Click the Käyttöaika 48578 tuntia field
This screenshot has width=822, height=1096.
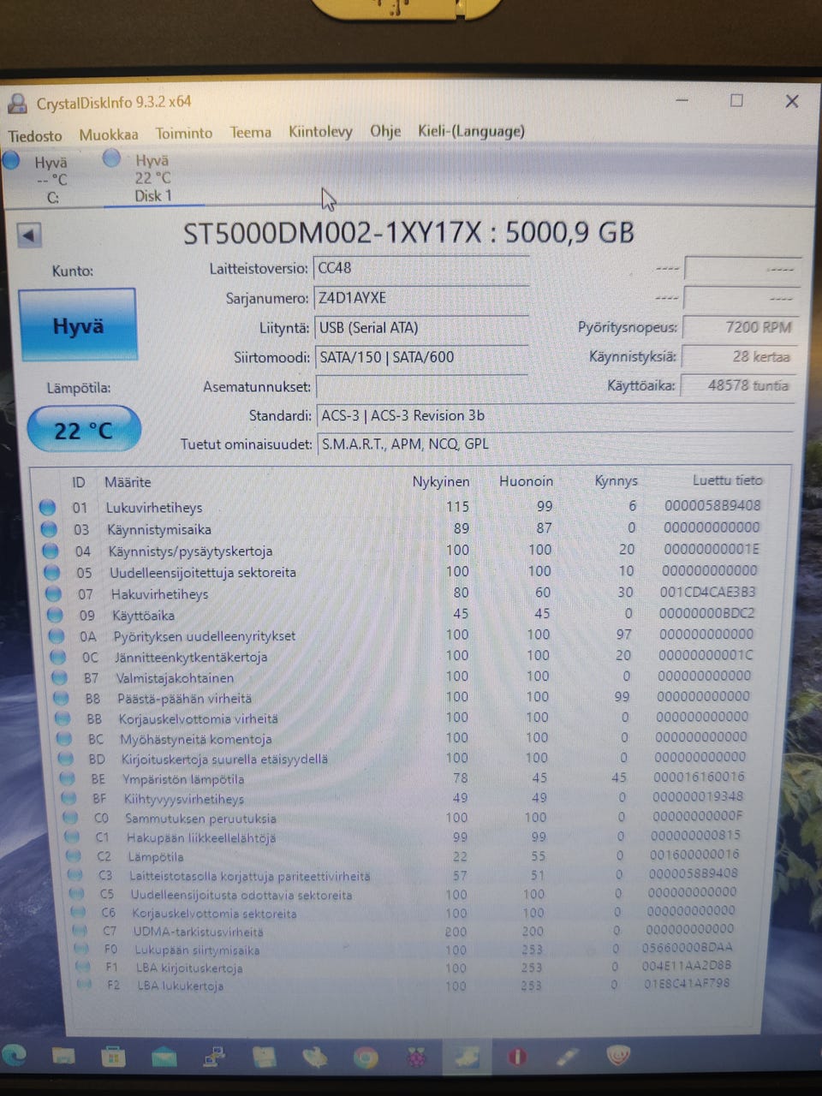click(740, 385)
